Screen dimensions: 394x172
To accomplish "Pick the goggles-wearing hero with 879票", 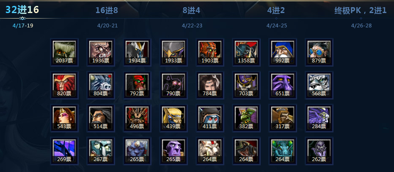I will 319,52.
